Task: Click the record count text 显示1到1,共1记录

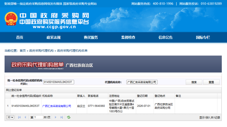Action: tap(210, 118)
